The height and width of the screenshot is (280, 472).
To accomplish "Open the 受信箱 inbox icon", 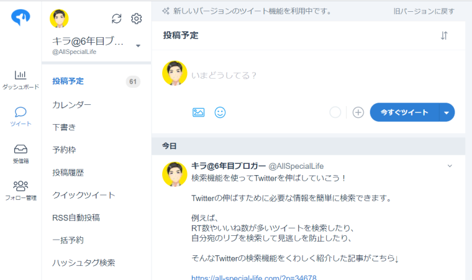I will click(x=20, y=149).
